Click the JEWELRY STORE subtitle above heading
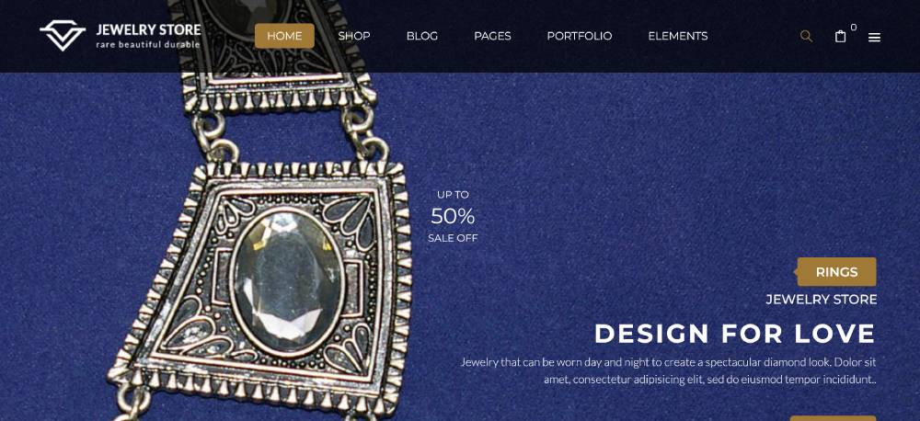The width and height of the screenshot is (920, 421). pos(821,300)
